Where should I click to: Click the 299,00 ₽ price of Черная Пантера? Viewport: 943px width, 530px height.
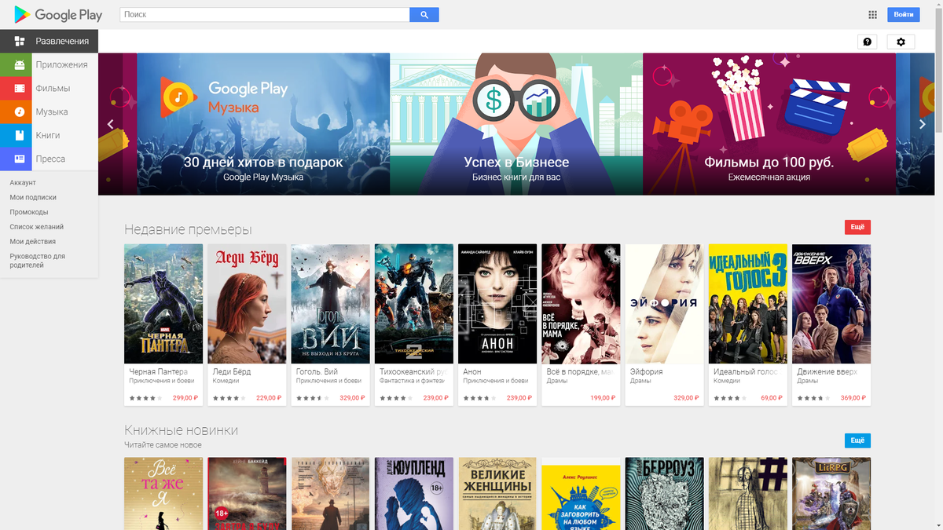point(185,398)
